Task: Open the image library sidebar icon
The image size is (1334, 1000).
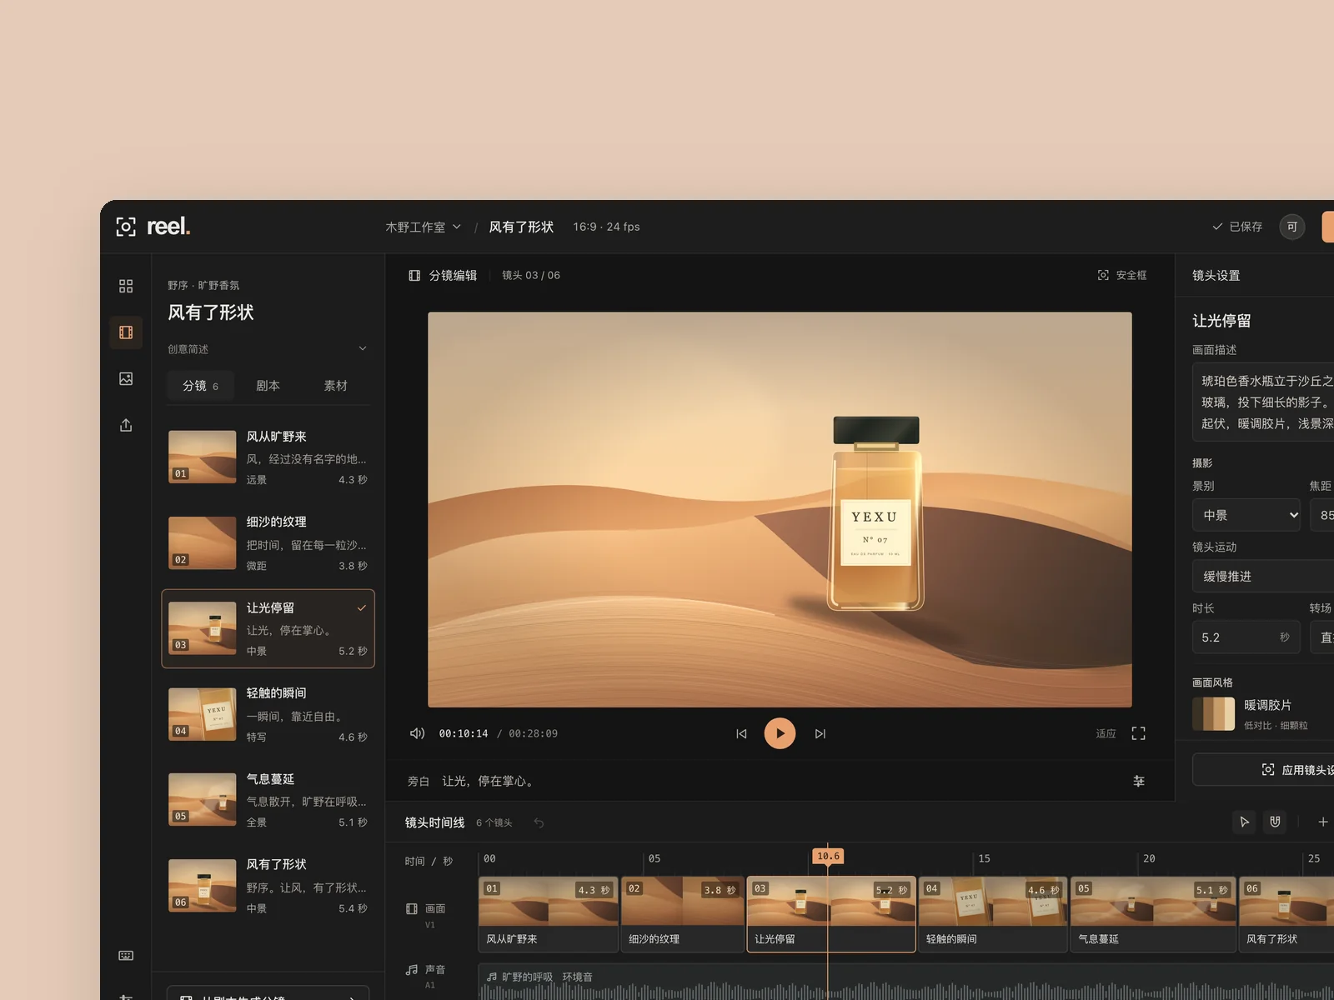Action: tap(126, 378)
